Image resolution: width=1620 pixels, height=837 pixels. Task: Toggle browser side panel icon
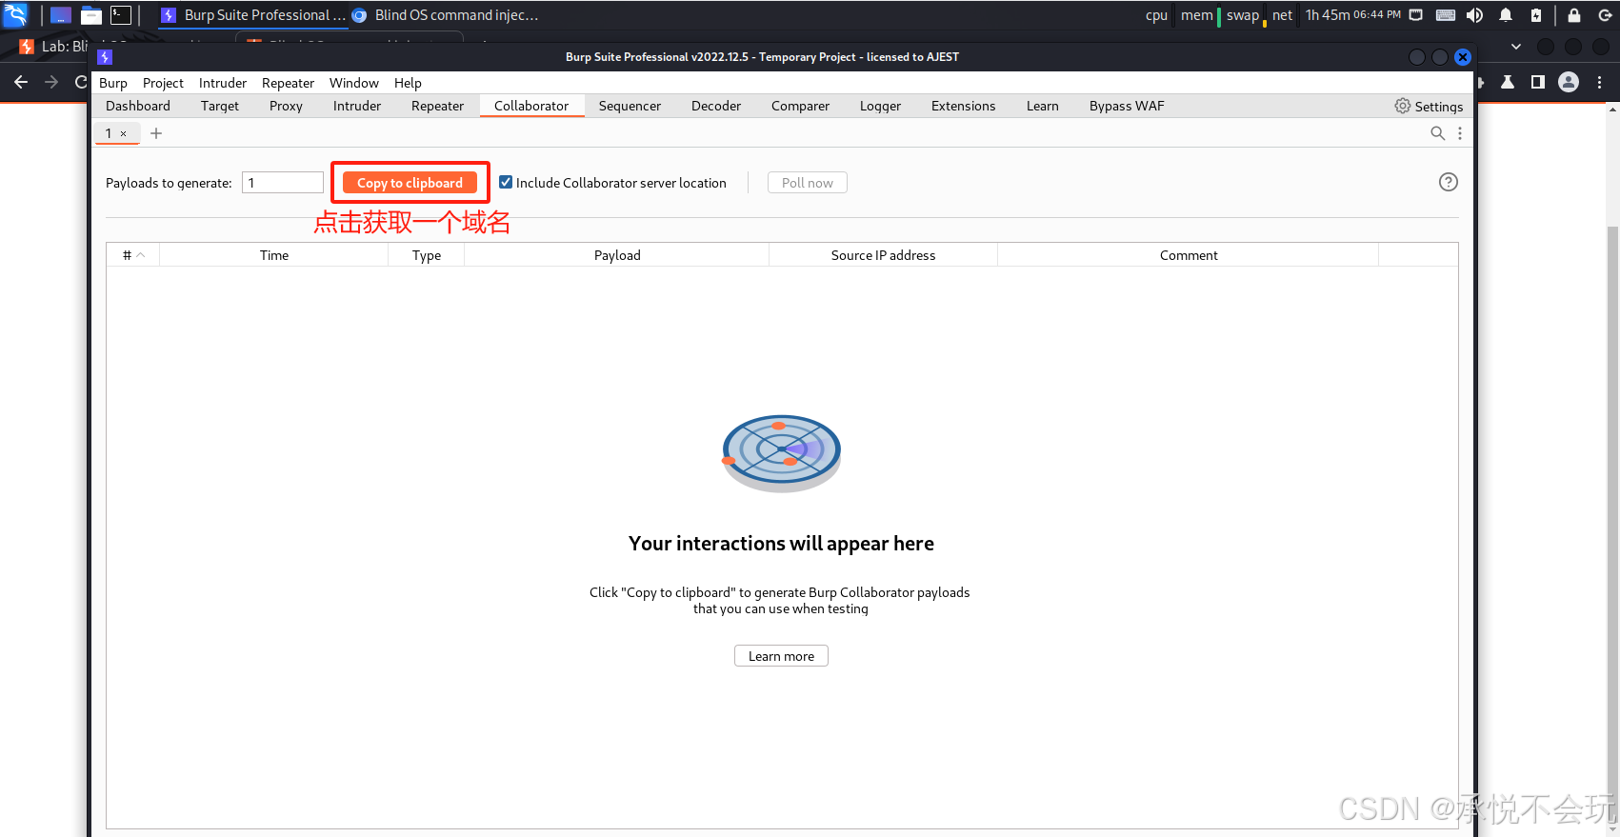tap(1538, 82)
